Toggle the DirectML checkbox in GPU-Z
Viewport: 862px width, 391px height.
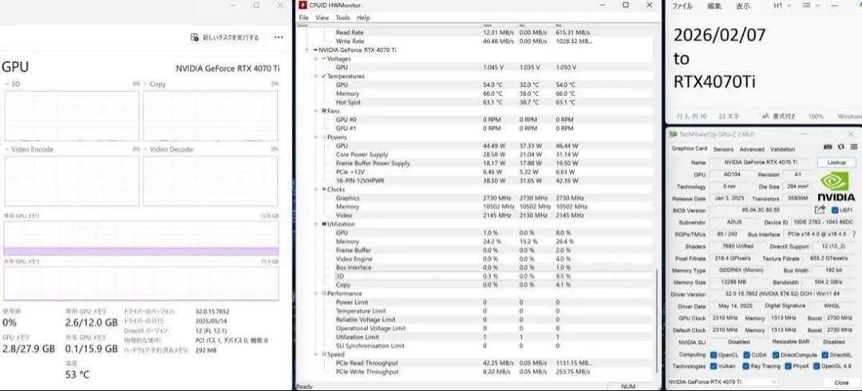tap(824, 355)
